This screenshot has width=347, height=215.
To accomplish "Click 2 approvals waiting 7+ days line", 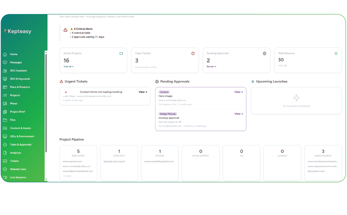I will (88, 37).
